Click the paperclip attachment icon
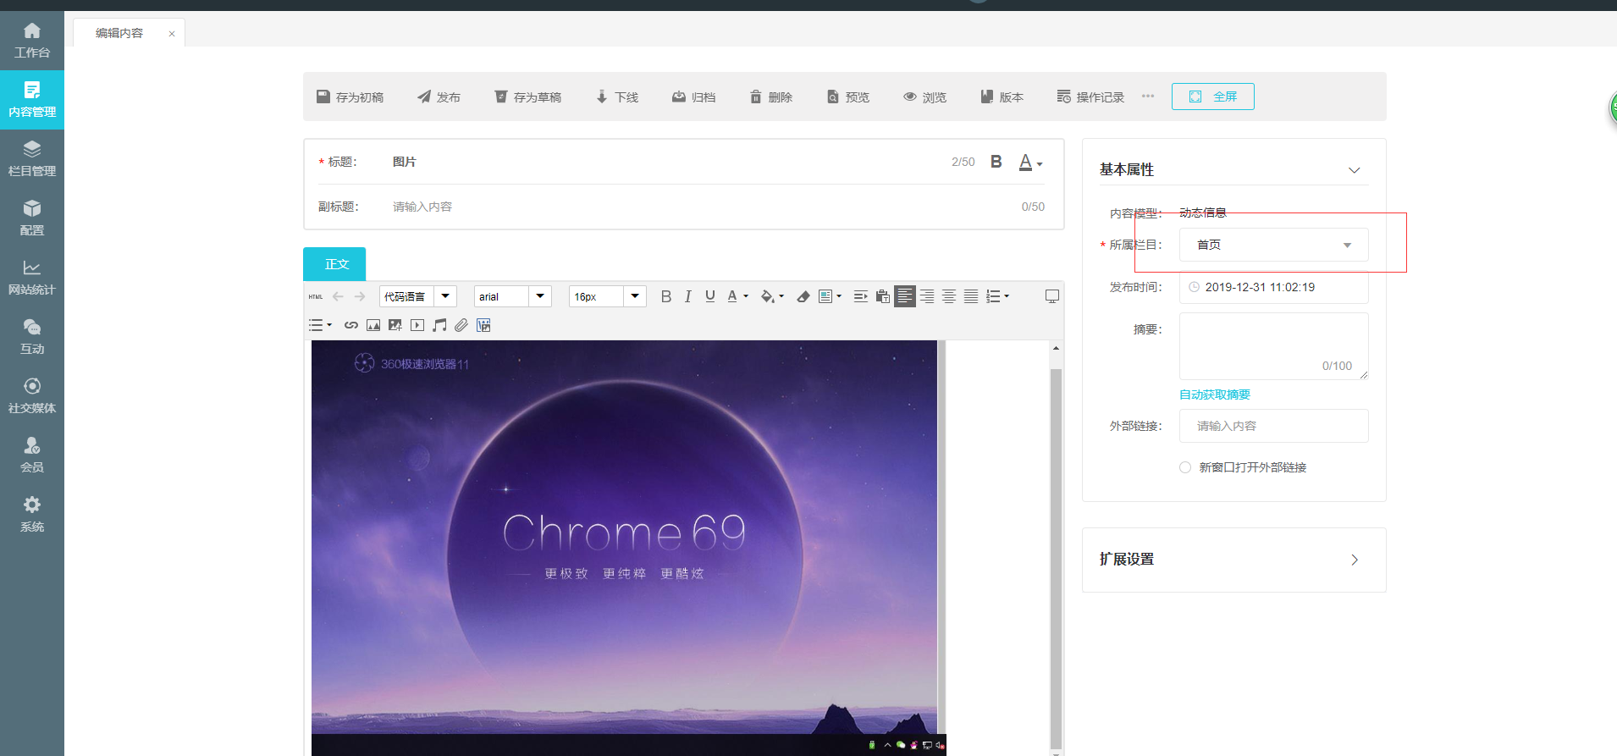The width and height of the screenshot is (1617, 756). (461, 325)
